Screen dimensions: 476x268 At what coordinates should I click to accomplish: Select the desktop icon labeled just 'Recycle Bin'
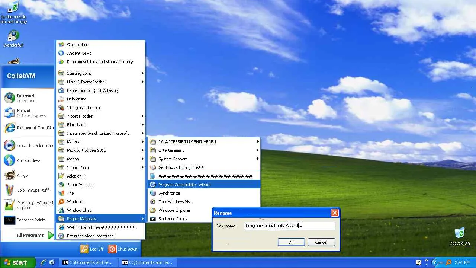(460, 233)
